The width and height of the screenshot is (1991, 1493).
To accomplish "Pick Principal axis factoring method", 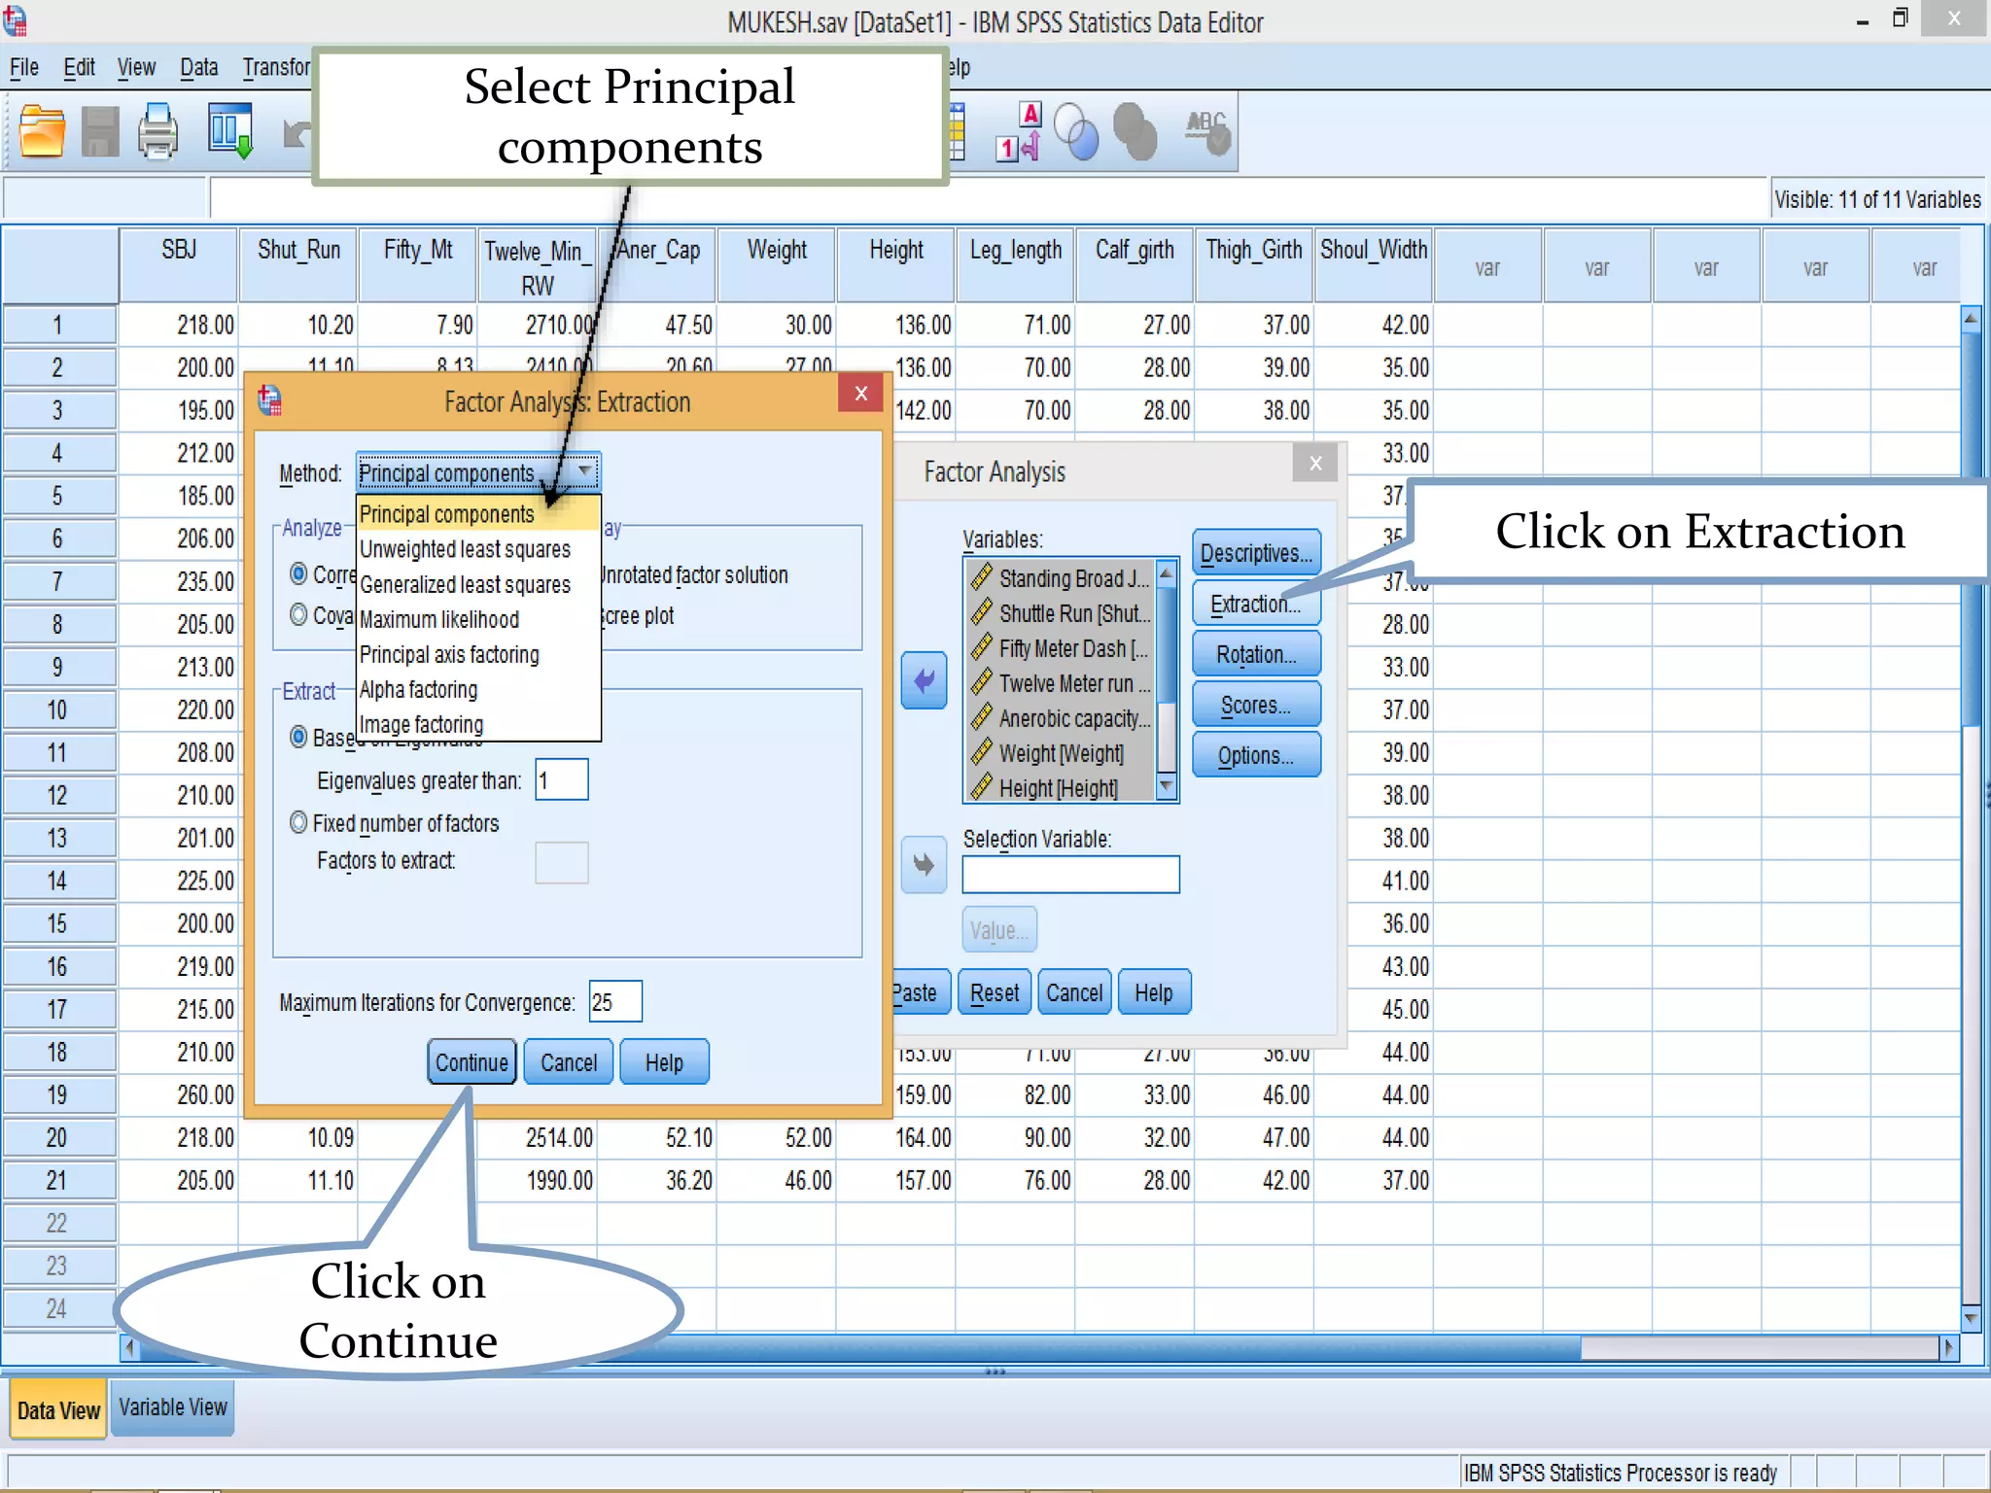I will [478, 654].
